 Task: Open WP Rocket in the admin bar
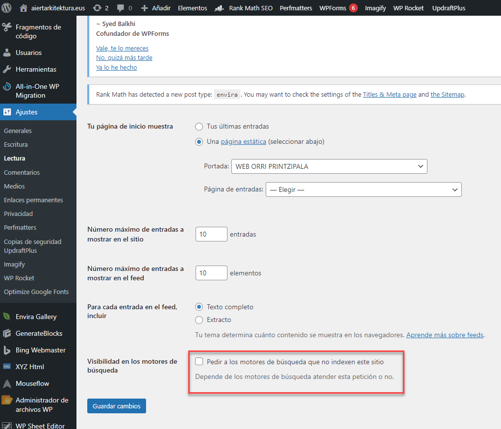408,8
